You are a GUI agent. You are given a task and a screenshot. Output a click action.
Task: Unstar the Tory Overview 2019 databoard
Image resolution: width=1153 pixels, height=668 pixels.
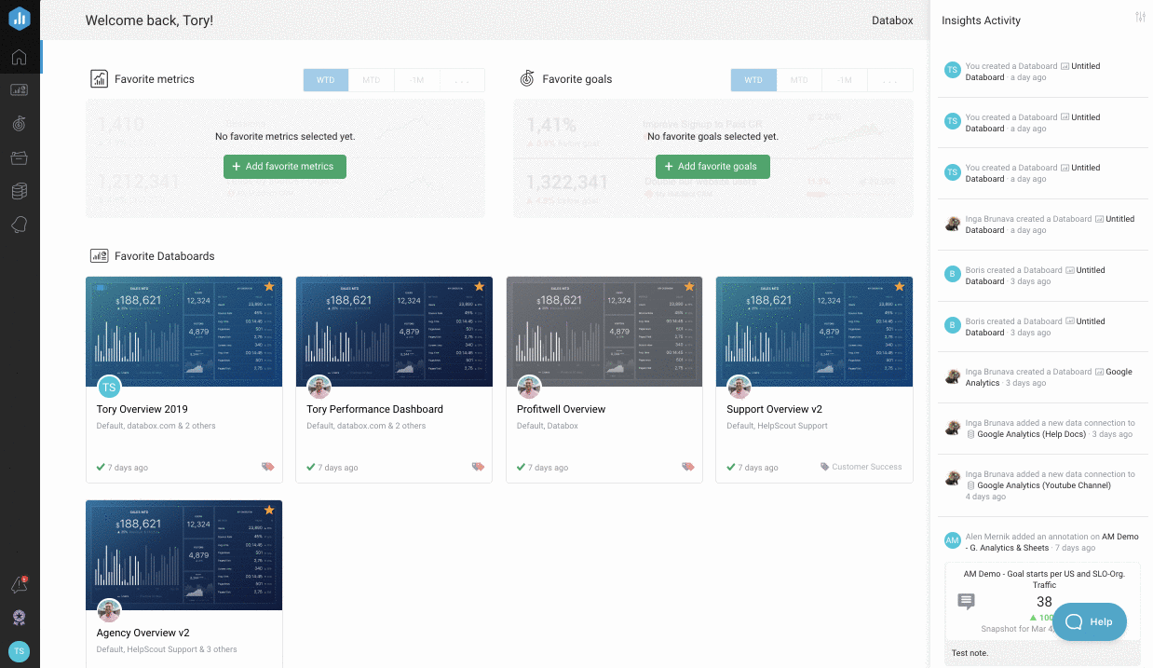[269, 286]
